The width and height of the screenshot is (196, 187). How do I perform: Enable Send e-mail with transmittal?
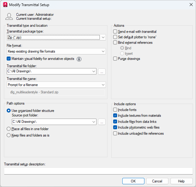tap(115, 32)
